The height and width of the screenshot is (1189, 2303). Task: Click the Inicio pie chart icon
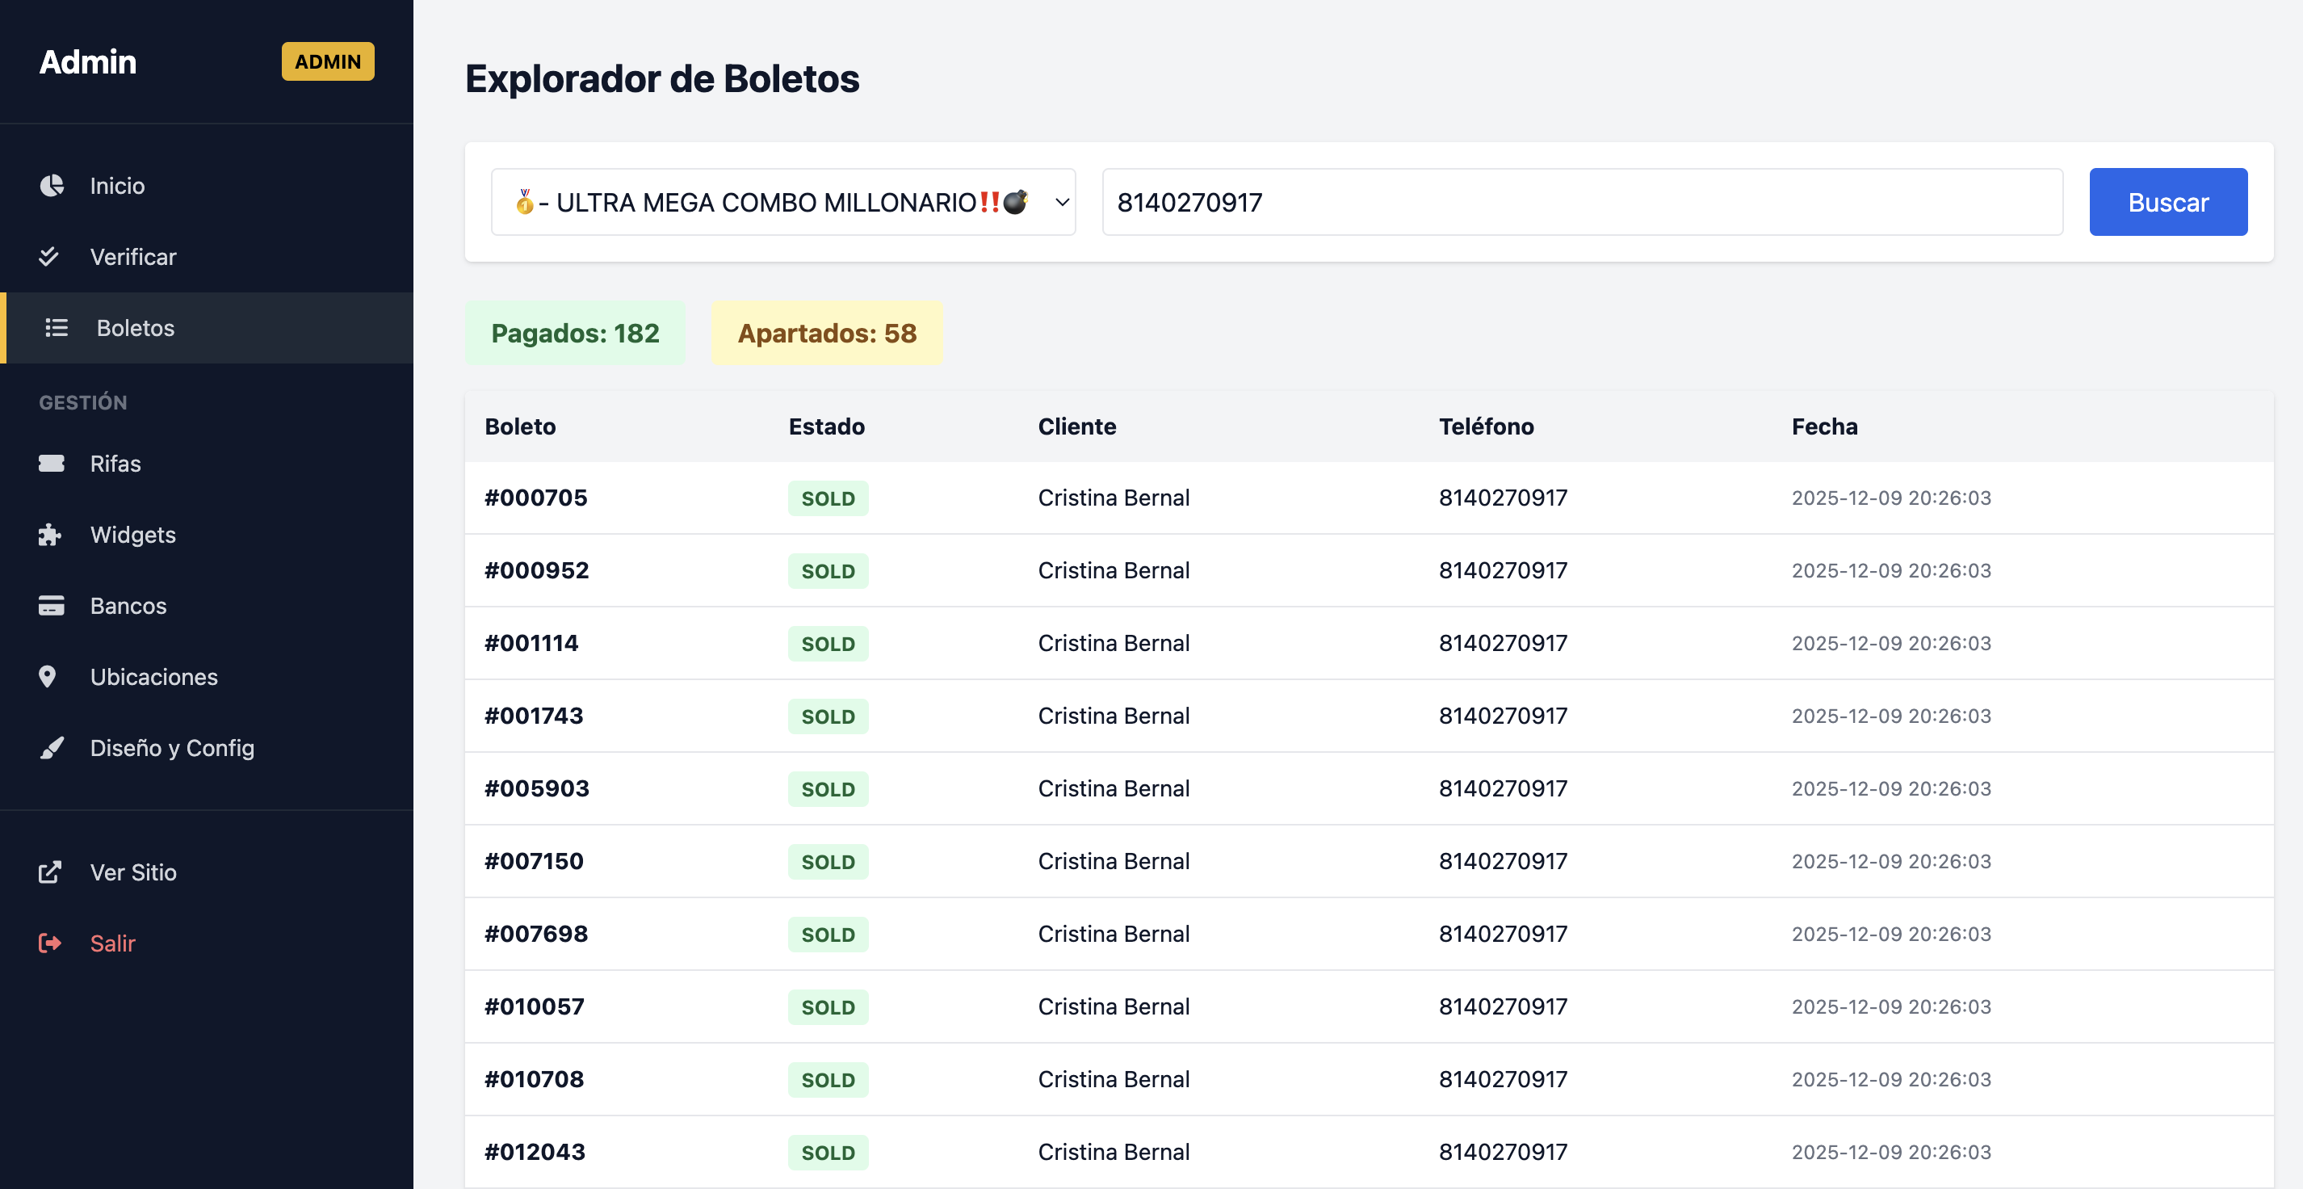coord(52,185)
